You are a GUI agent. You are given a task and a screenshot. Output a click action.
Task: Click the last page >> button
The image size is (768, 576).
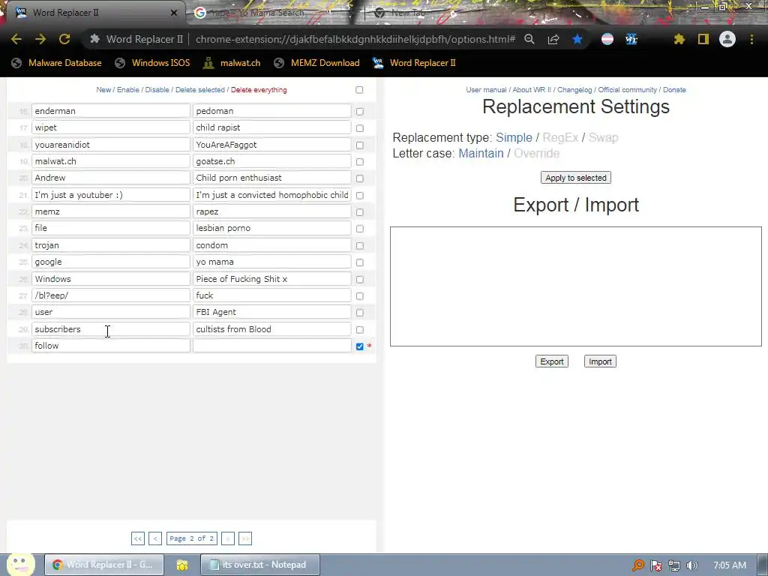245,538
